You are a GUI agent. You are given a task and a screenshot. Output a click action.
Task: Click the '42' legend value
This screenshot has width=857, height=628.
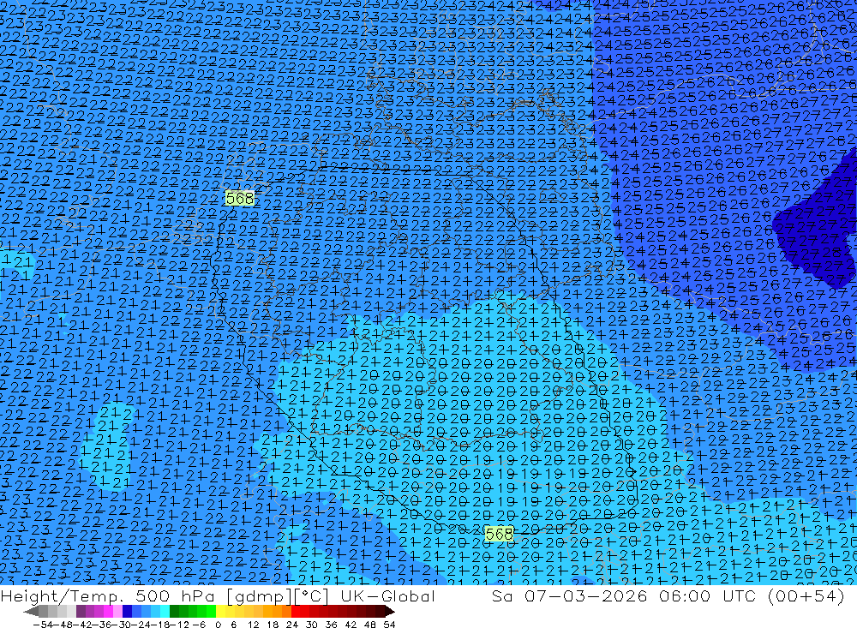point(351,625)
